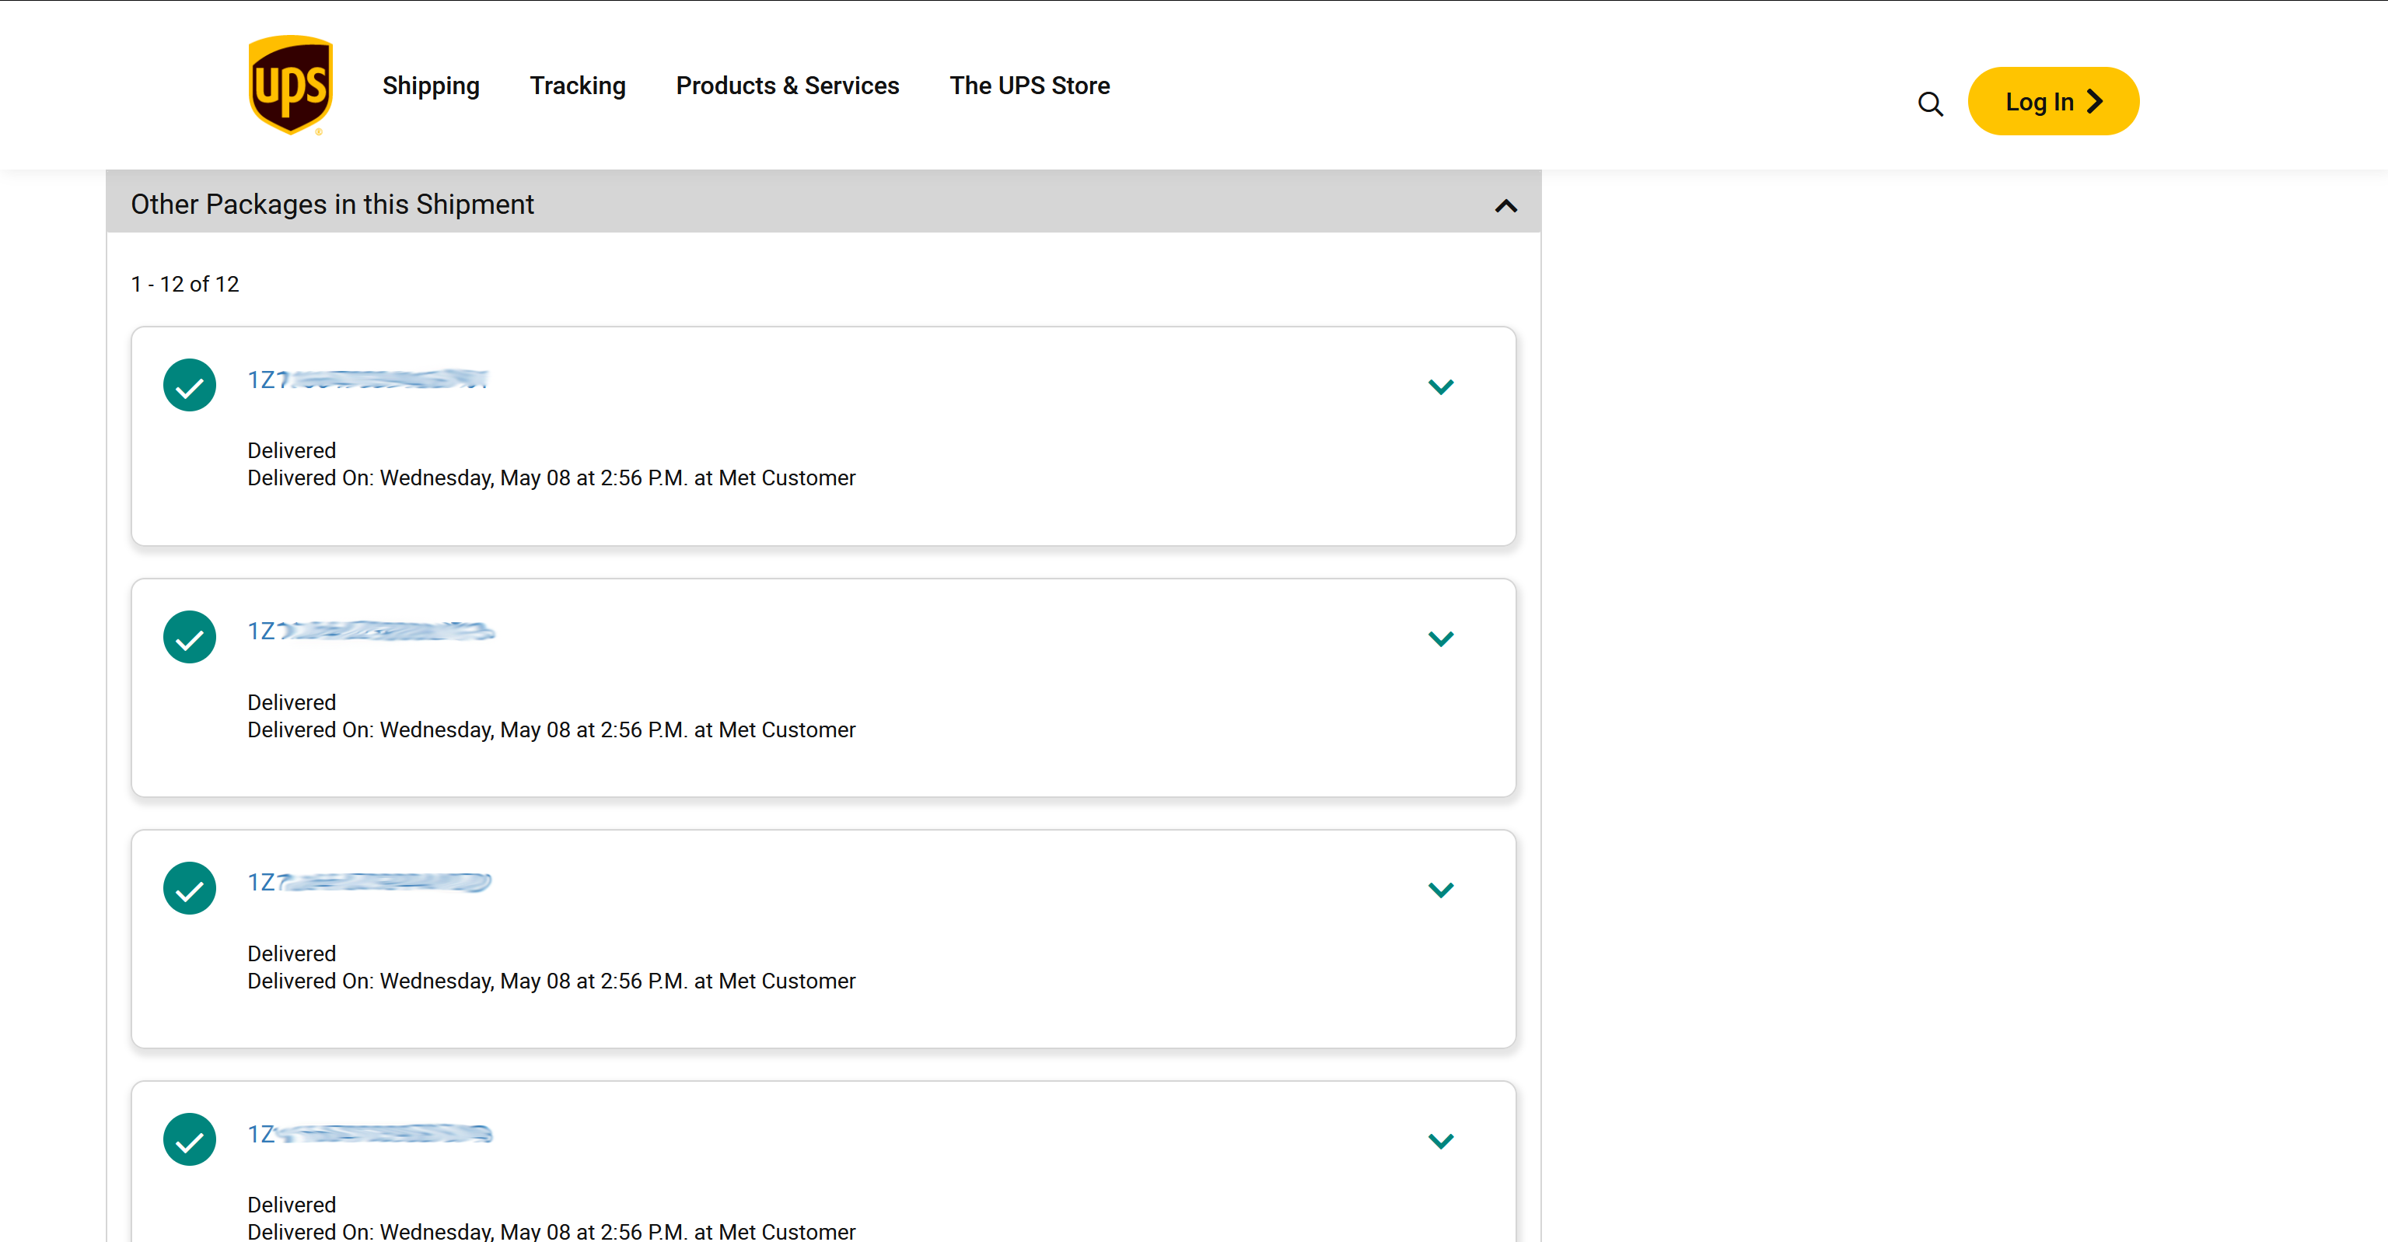The image size is (2388, 1242).
Task: Collapse Other Packages in this Shipment section
Action: (1505, 206)
